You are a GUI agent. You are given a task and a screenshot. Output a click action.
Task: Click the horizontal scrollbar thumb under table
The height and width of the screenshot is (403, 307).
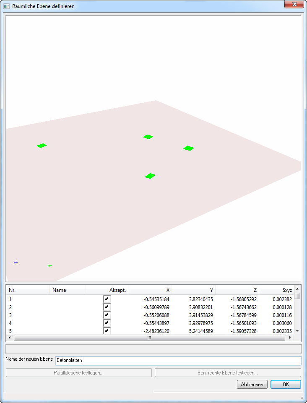pyautogui.click(x=149, y=338)
